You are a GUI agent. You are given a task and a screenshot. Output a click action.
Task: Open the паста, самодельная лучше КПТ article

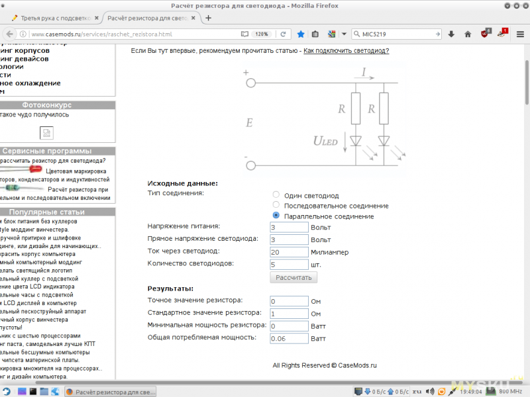click(48, 344)
